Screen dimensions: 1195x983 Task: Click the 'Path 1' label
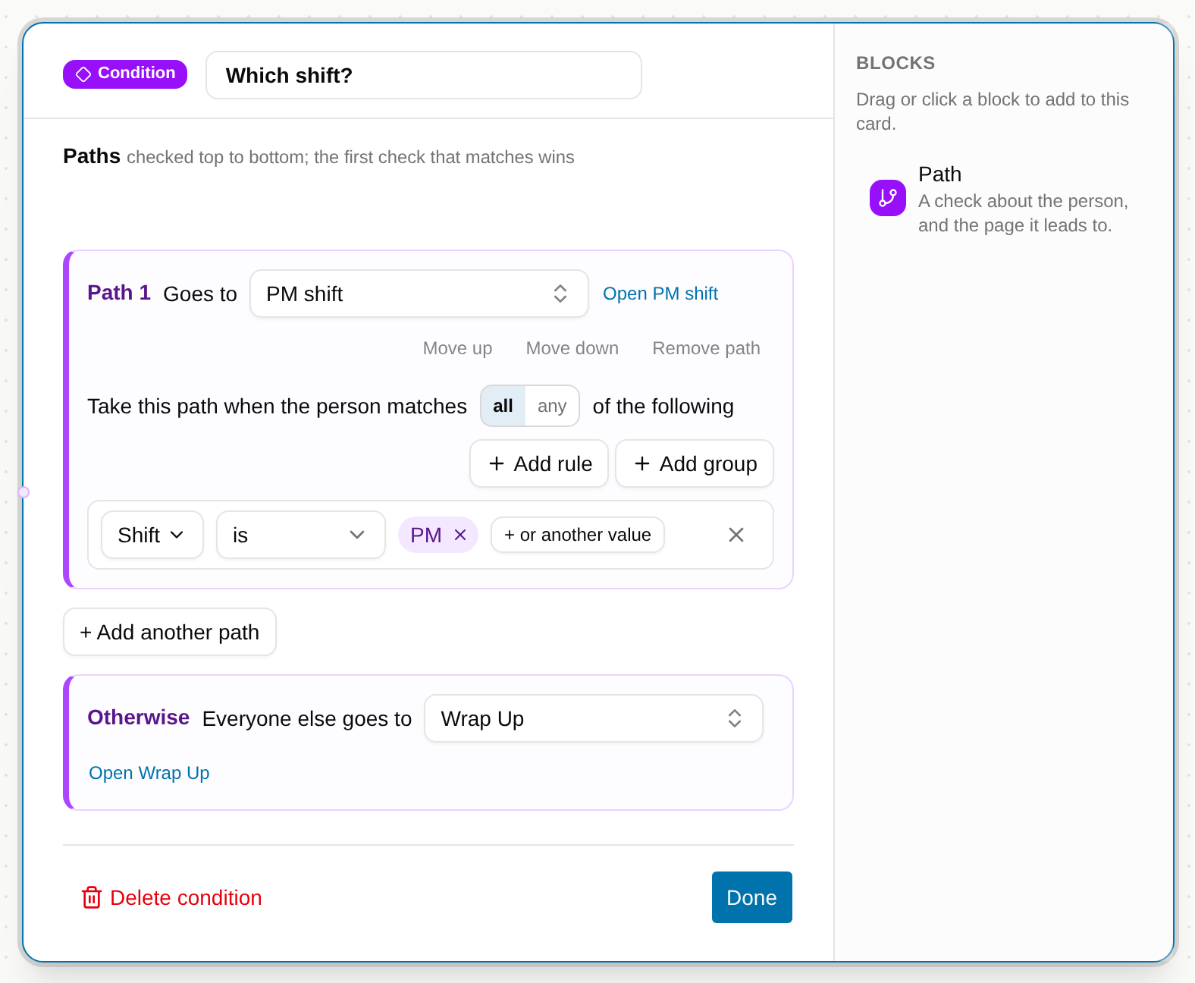click(119, 293)
